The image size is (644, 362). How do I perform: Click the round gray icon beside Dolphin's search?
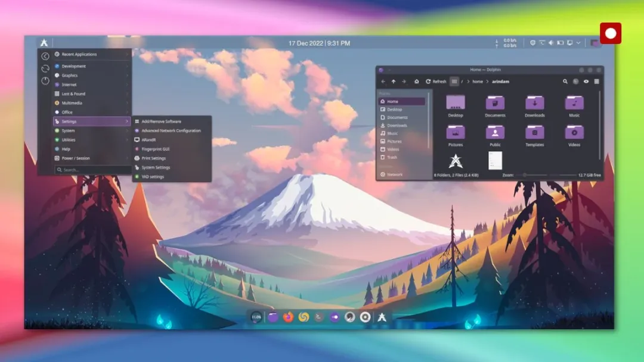pyautogui.click(x=576, y=82)
